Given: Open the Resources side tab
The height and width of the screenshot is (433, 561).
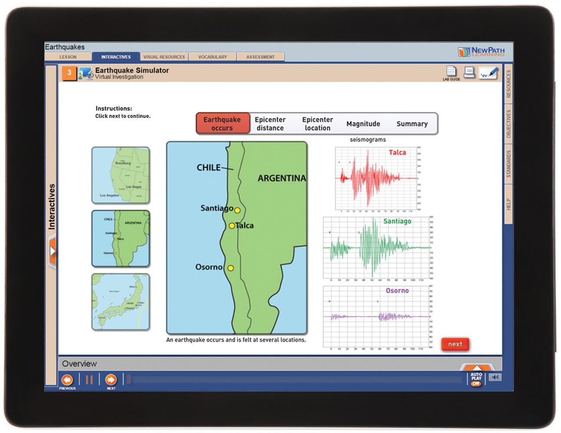Looking at the screenshot, I should click(x=509, y=84).
